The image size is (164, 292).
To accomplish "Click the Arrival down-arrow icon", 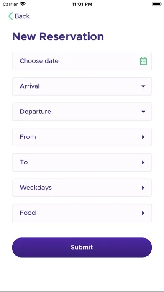I will (x=143, y=86).
